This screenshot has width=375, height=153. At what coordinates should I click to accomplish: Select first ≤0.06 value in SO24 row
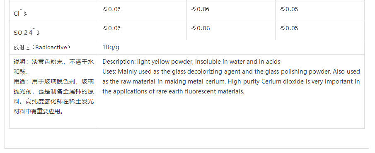click(111, 28)
